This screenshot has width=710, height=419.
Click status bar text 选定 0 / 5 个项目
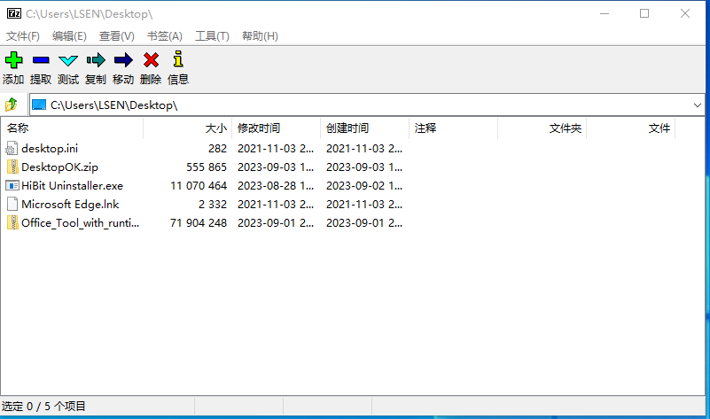pyautogui.click(x=43, y=406)
